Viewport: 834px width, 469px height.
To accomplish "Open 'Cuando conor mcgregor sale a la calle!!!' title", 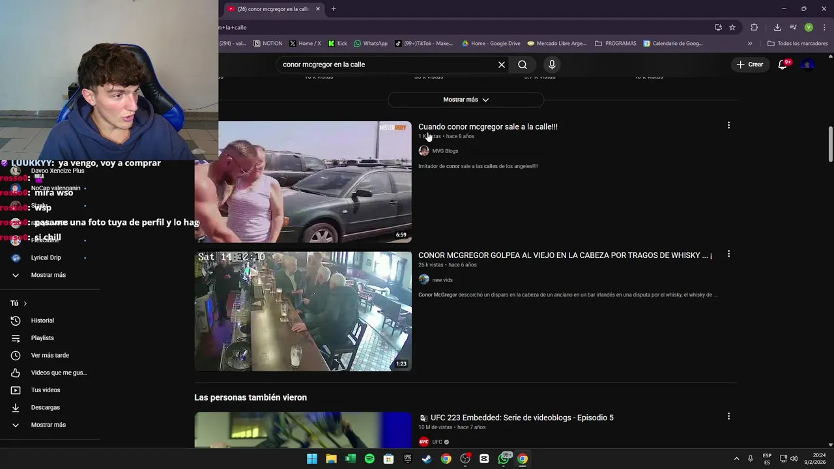I will 488,126.
